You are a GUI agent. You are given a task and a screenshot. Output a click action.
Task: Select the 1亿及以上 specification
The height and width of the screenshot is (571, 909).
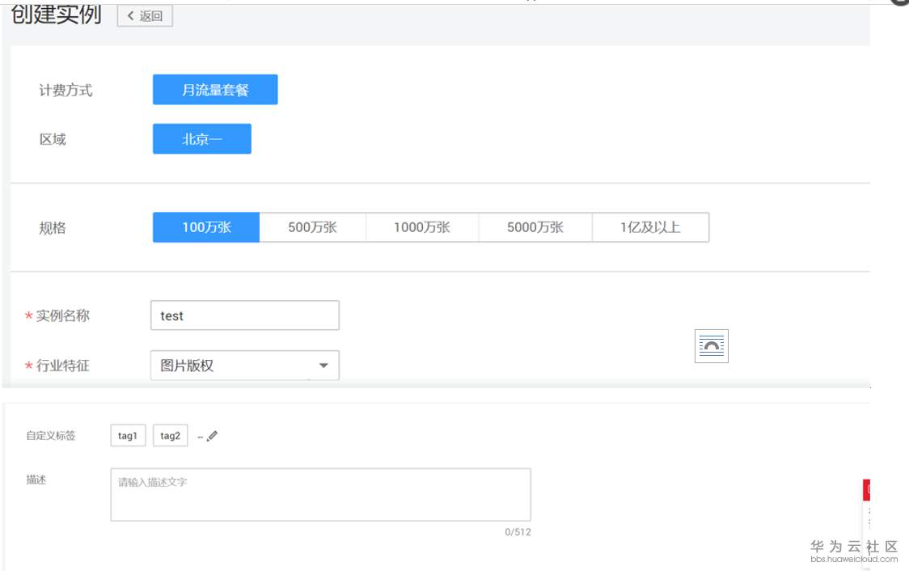point(650,227)
